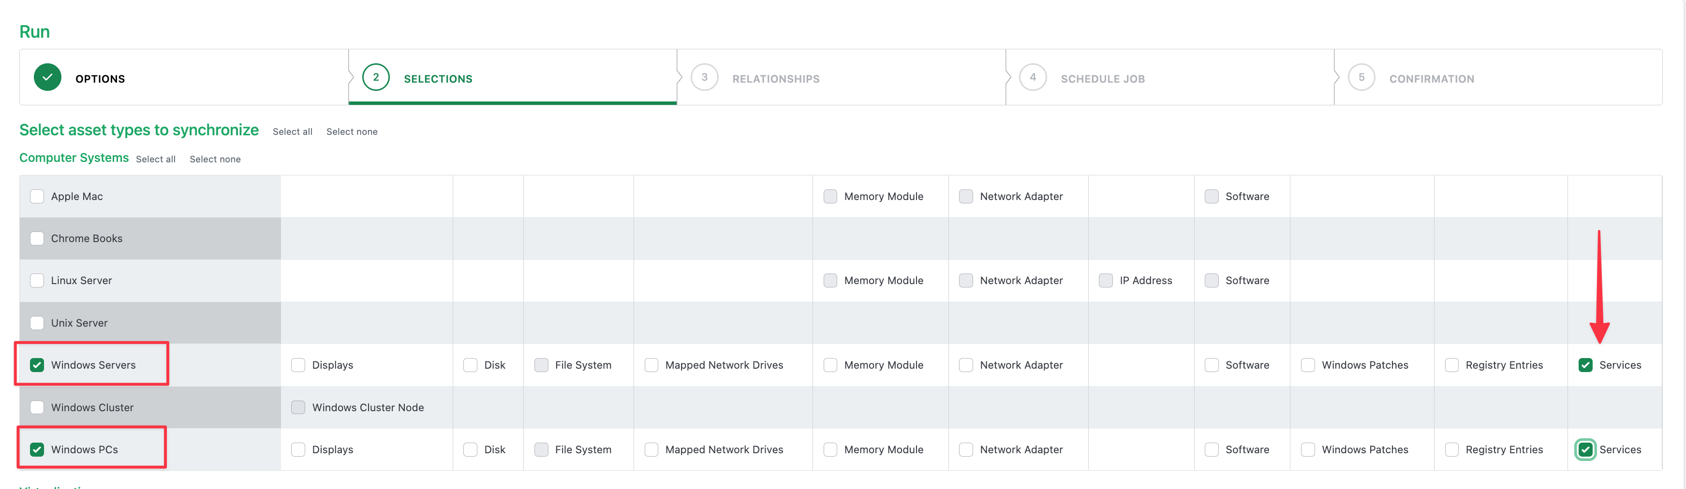Go to the Confirmation step
Viewport: 1686px width, 489px height.
coord(1498,78)
